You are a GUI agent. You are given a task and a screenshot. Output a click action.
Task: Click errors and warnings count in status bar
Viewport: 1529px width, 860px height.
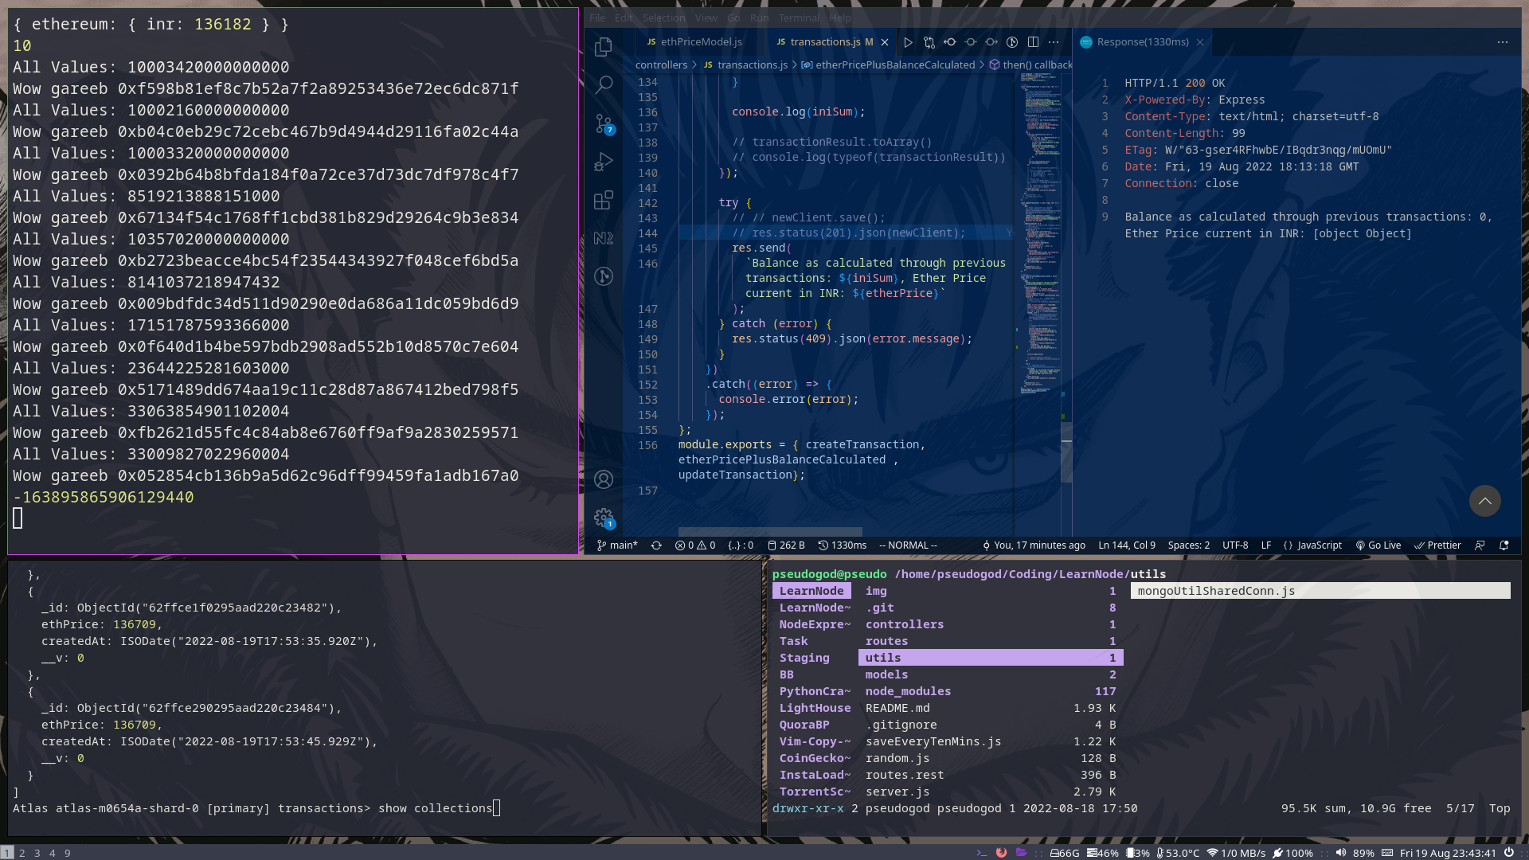pos(695,545)
